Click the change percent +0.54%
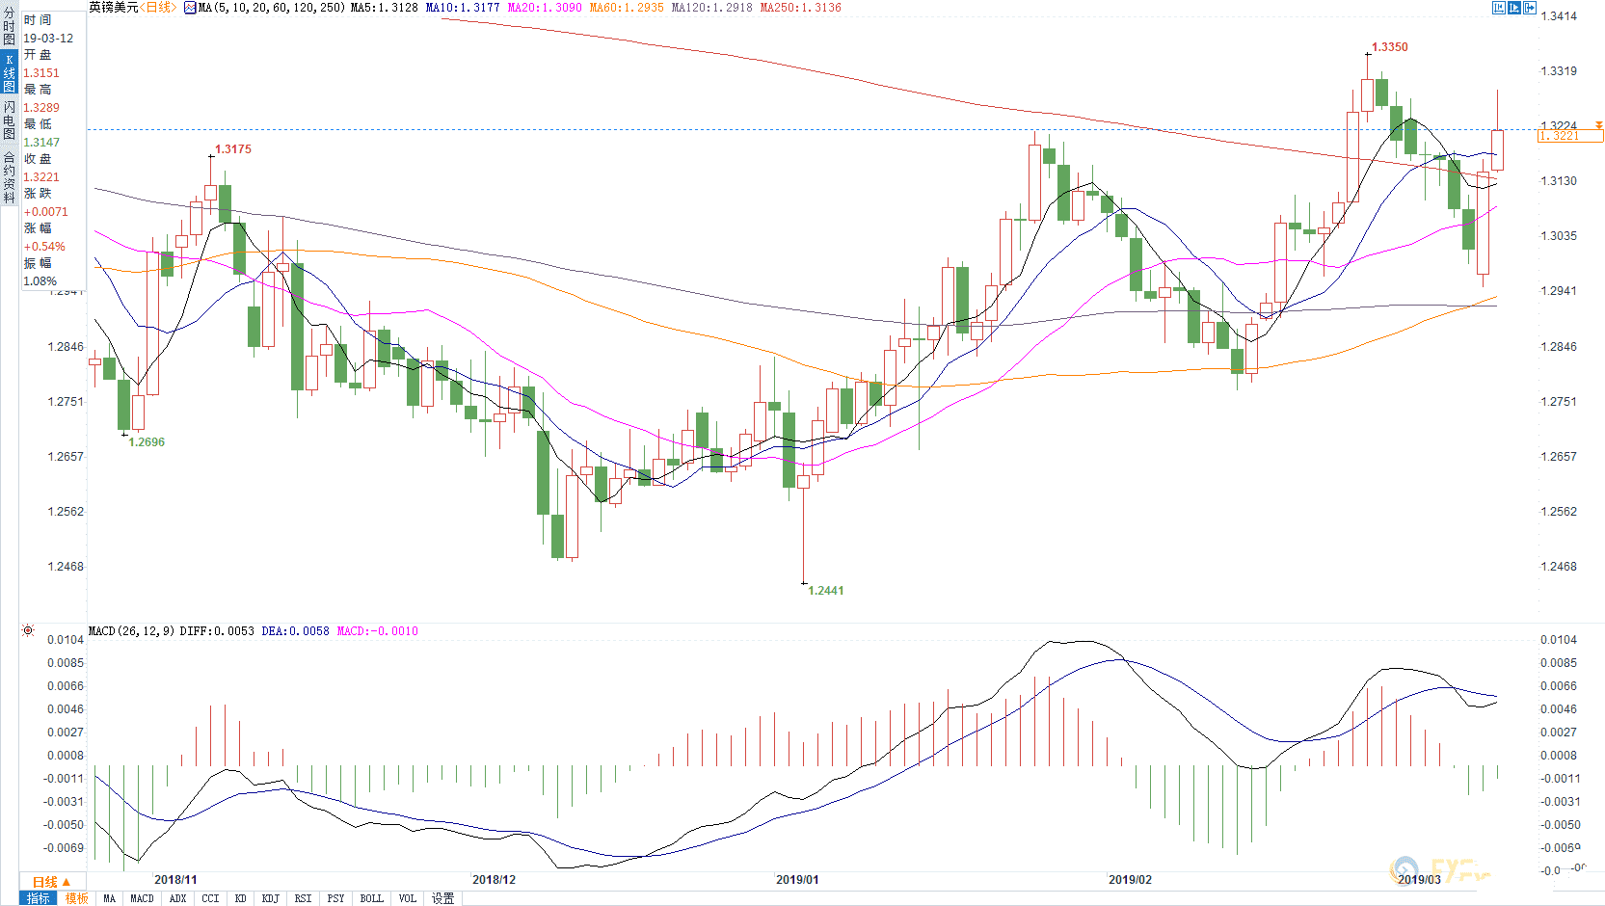This screenshot has height=906, width=1605. pos(44,247)
